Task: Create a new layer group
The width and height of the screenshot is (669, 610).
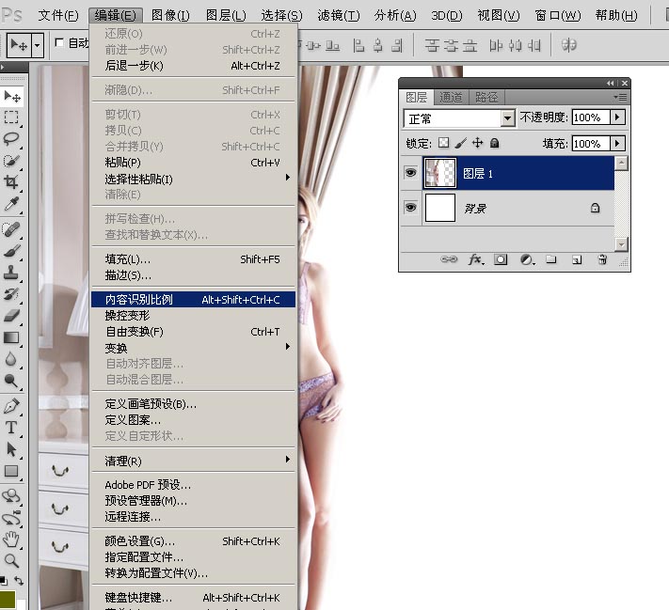Action: coord(551,259)
